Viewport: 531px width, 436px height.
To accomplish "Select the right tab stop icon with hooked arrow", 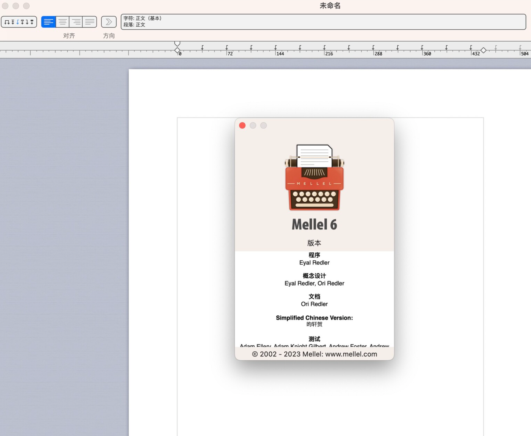I will click(x=27, y=22).
